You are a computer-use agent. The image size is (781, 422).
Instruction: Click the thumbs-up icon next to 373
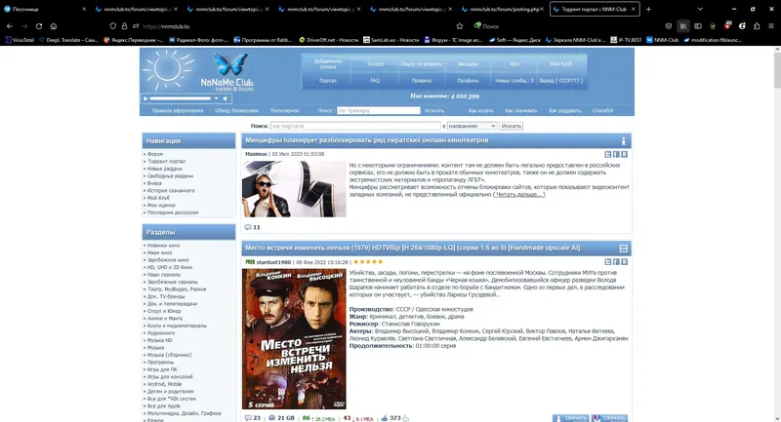(384, 418)
